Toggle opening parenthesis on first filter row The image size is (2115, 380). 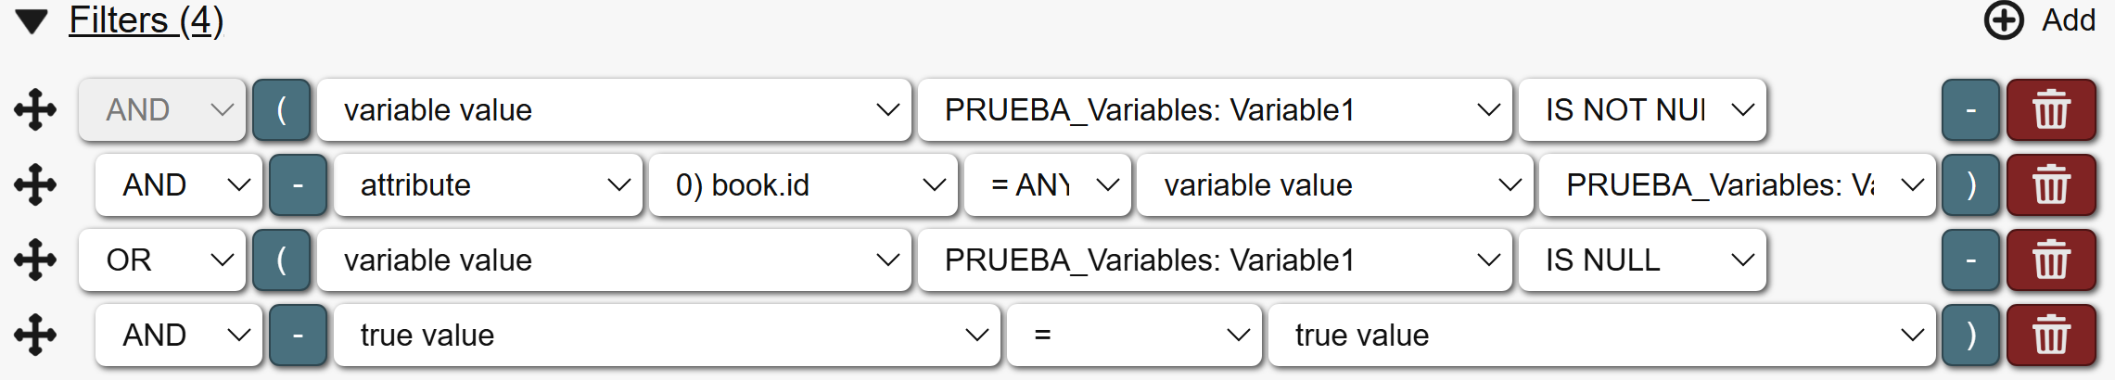point(281,110)
